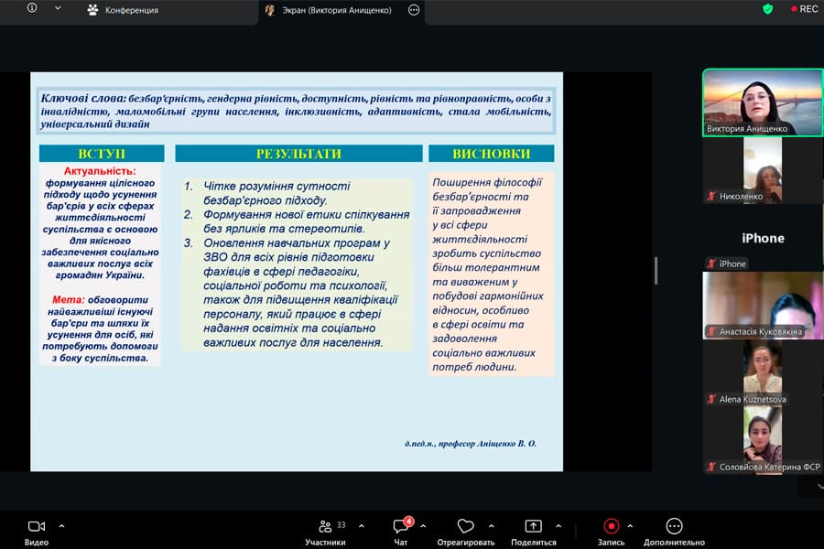
Task: Click the participant count 33
Action: tap(342, 525)
